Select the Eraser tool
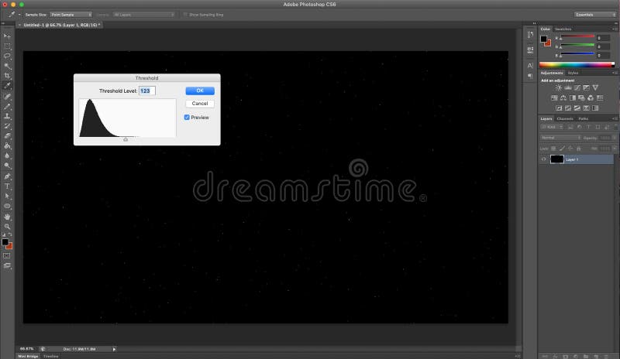The image size is (620, 359). point(7,136)
